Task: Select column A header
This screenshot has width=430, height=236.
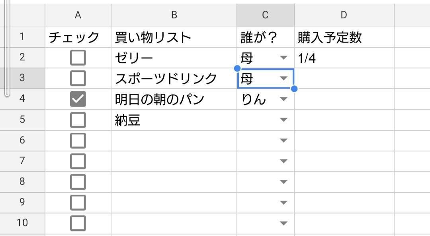Action: click(78, 15)
